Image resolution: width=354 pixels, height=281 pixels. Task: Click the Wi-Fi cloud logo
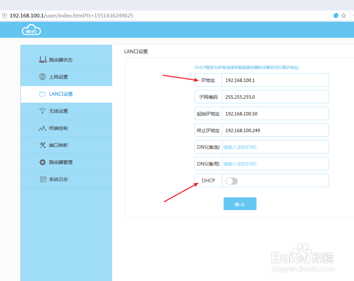point(32,30)
